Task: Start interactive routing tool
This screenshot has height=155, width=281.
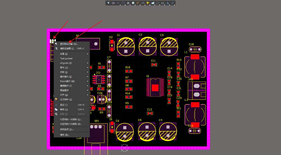Action: coord(138,3)
